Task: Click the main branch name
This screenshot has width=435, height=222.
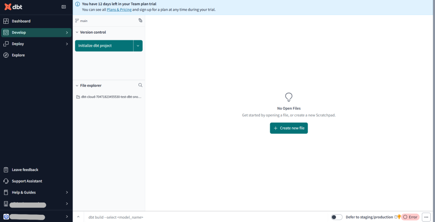Action: [84, 21]
